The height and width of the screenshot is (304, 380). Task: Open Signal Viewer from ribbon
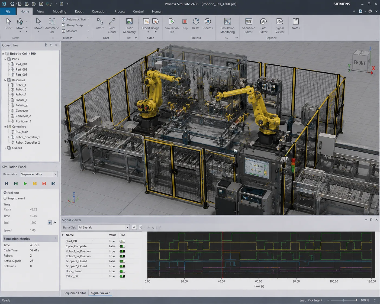point(280,26)
